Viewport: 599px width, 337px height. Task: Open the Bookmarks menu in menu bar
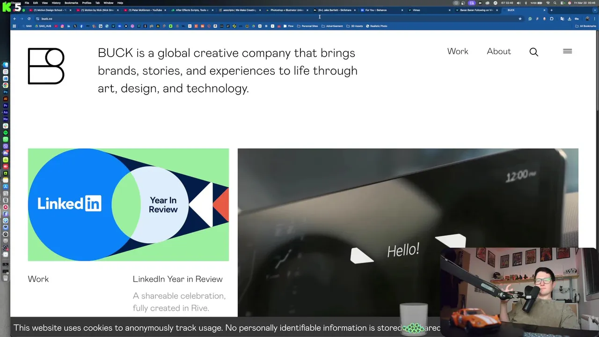coord(71,3)
